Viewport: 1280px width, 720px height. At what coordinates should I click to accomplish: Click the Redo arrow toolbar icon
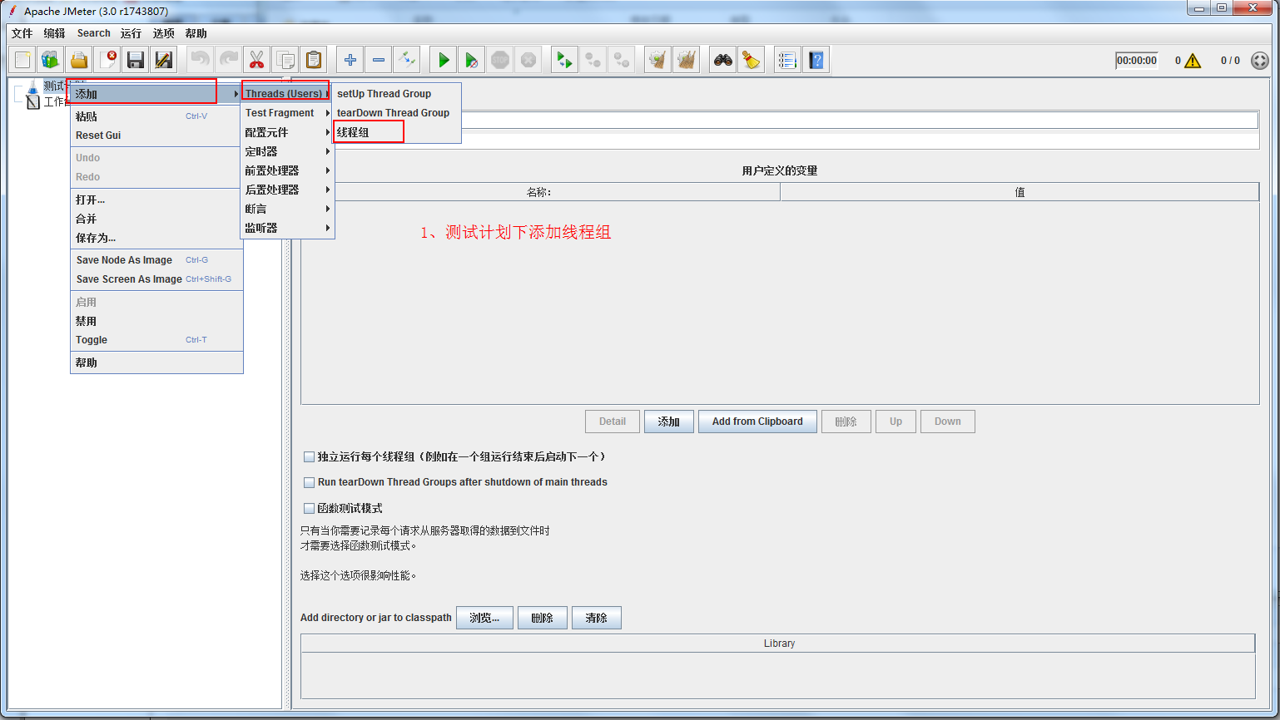pos(228,60)
